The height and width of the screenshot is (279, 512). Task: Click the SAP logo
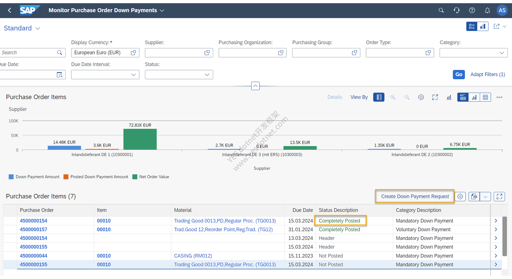[x=29, y=10]
